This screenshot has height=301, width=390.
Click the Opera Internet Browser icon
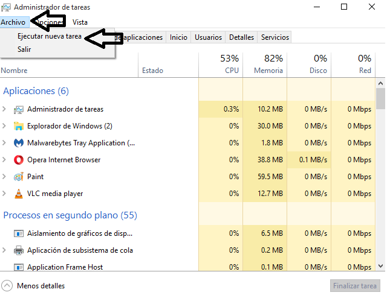tap(19, 160)
